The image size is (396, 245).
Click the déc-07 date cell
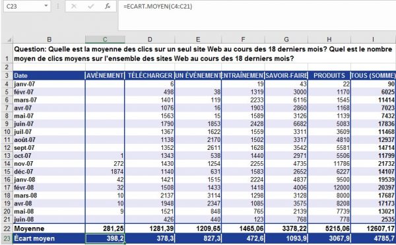[49, 172]
